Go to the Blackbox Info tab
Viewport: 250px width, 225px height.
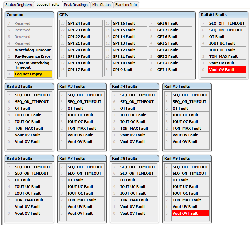click(126, 5)
